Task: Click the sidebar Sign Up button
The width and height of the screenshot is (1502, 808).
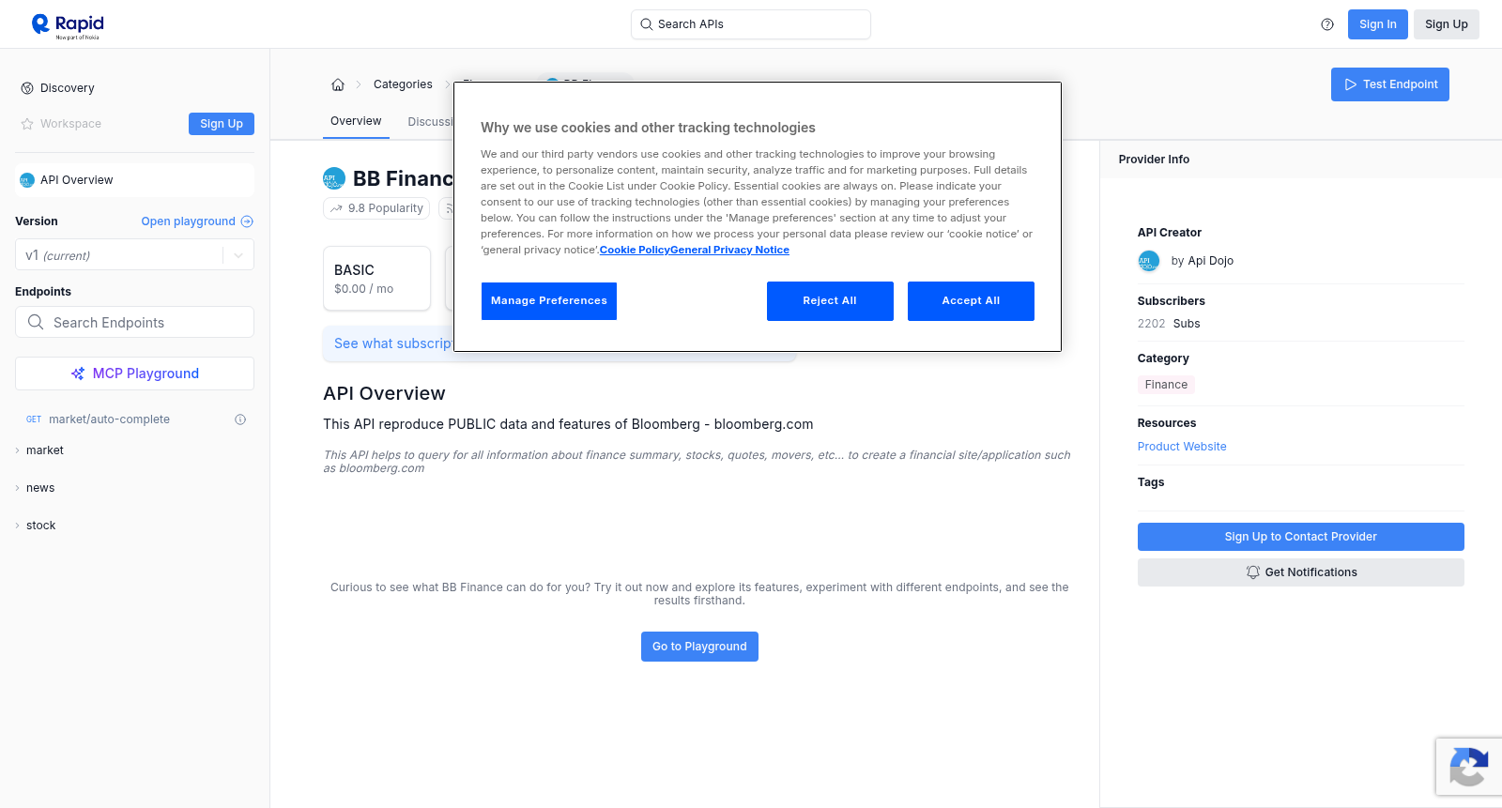Action: click(222, 124)
